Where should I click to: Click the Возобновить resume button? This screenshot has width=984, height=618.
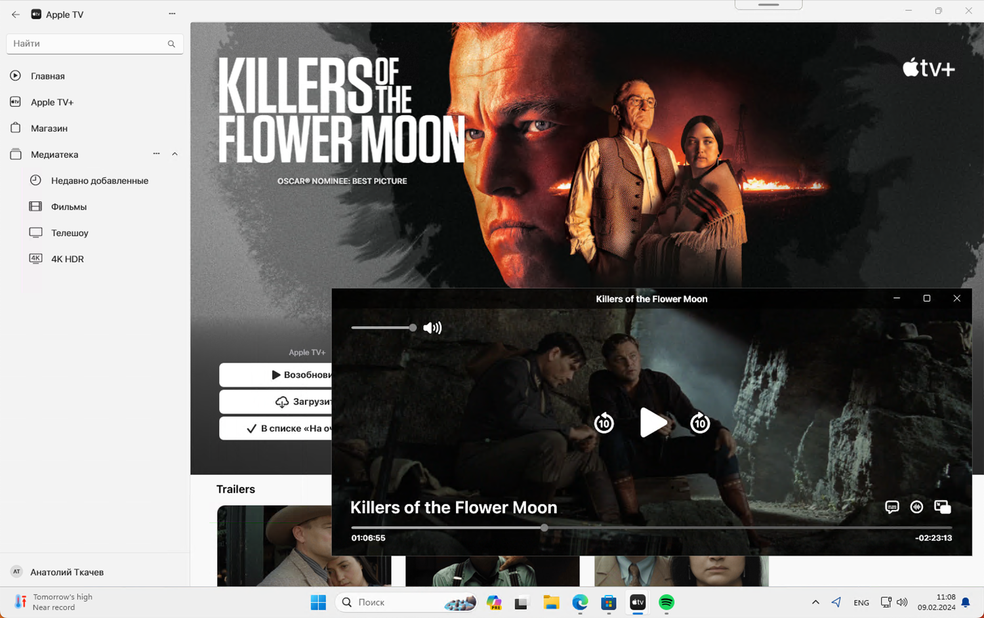(276, 375)
